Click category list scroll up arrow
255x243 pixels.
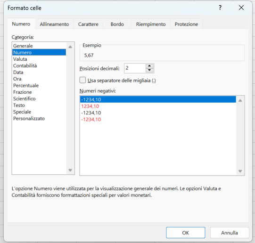tap(70, 47)
